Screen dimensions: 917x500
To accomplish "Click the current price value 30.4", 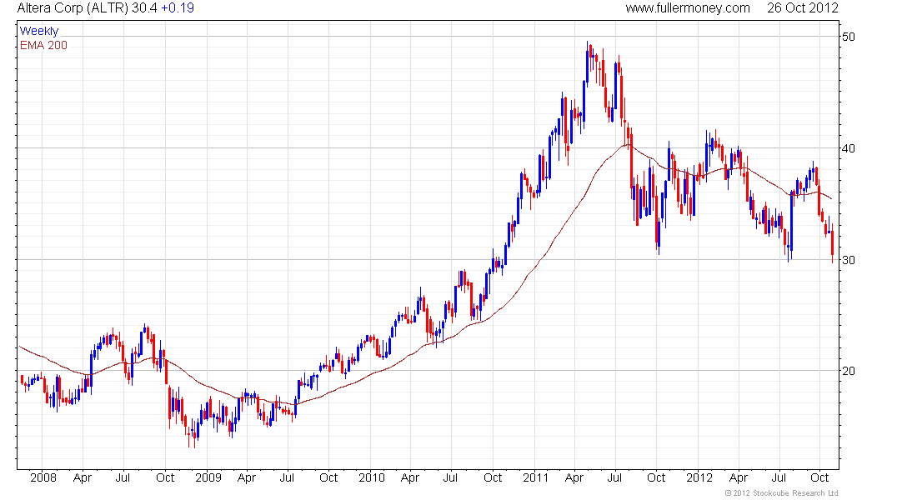I will (x=144, y=7).
